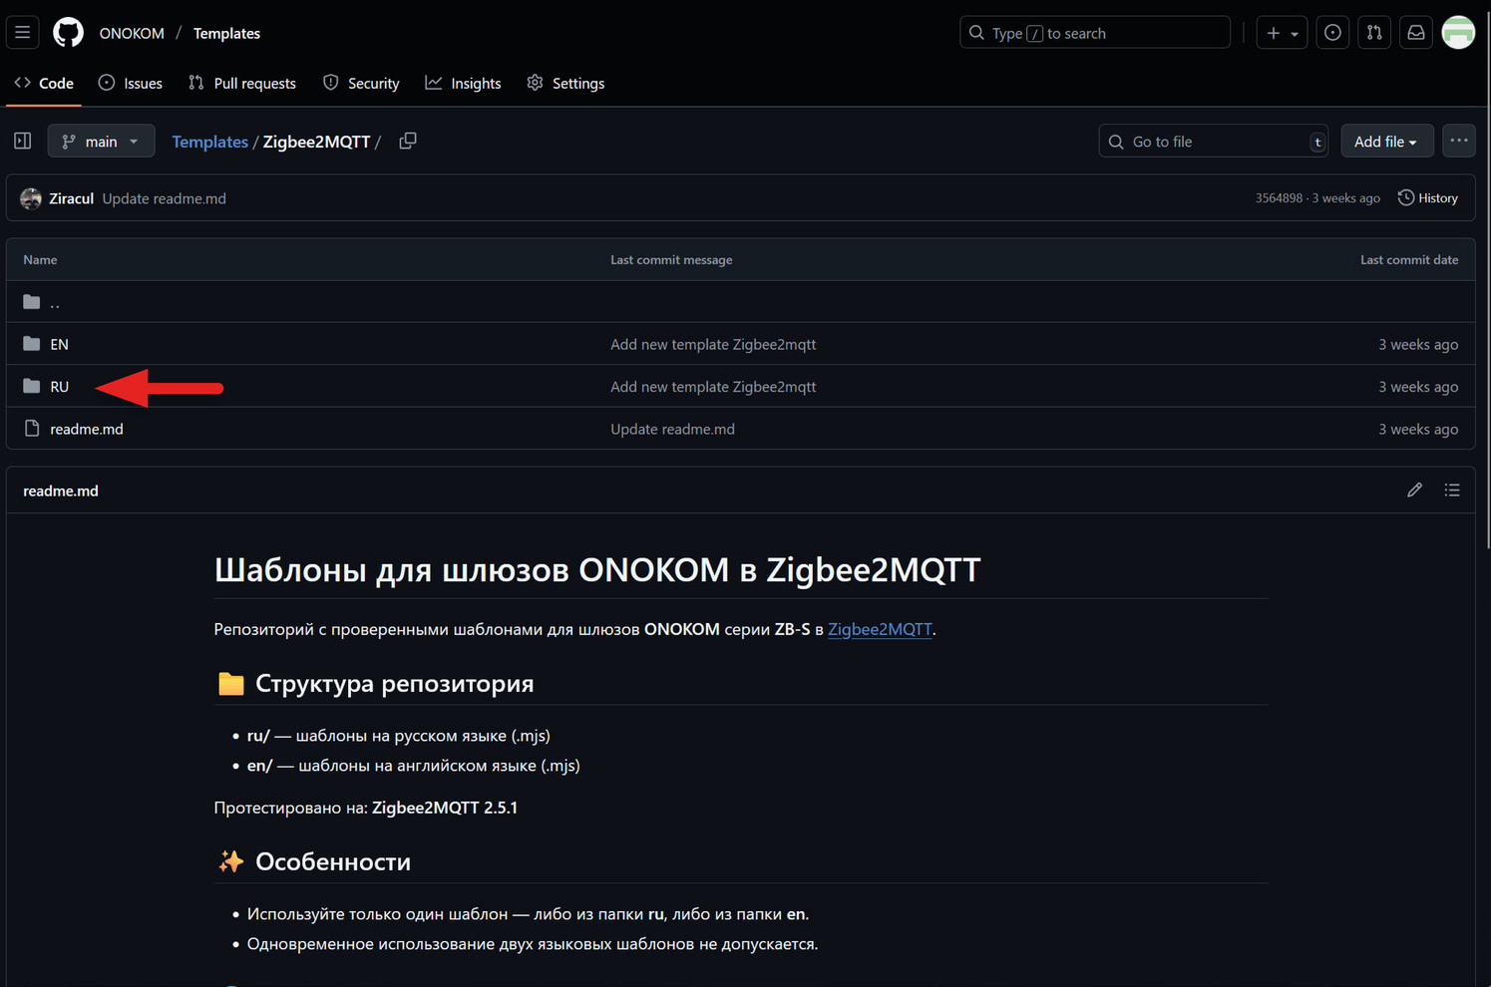Open more options three-dot menu
The width and height of the screenshot is (1491, 987).
(x=1458, y=142)
